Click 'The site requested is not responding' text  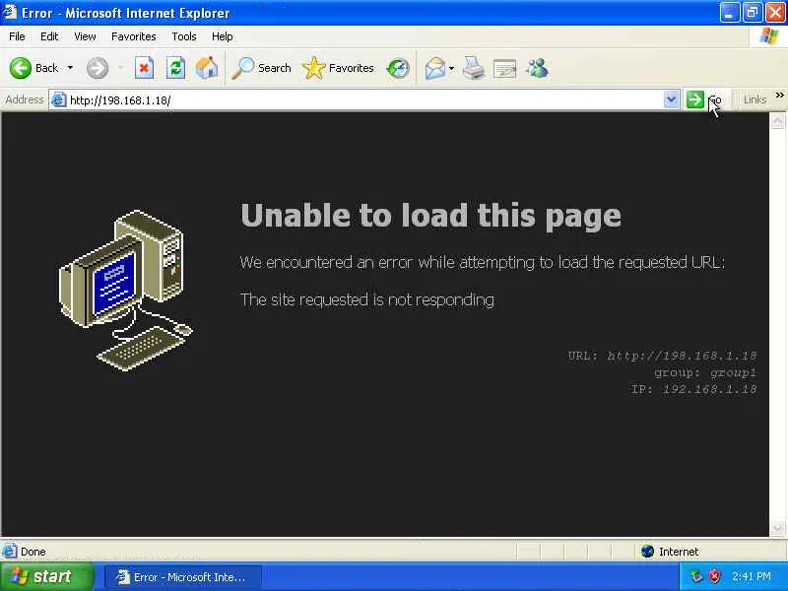[367, 300]
